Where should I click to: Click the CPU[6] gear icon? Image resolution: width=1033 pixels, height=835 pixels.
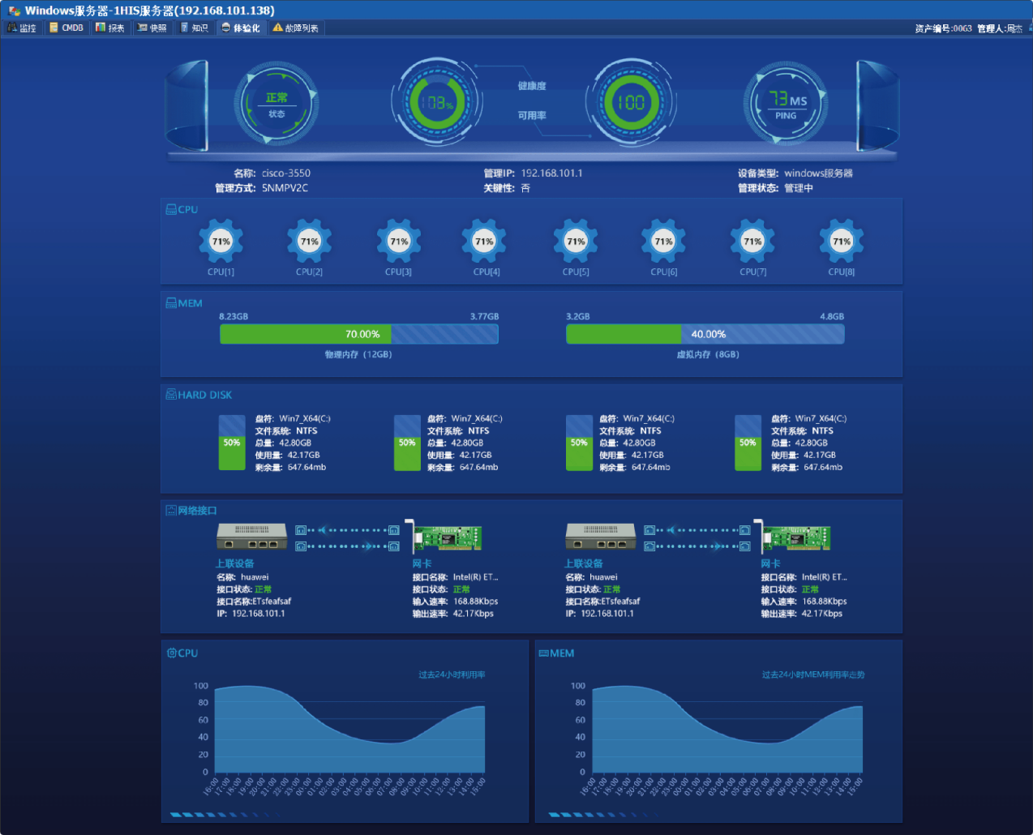663,241
